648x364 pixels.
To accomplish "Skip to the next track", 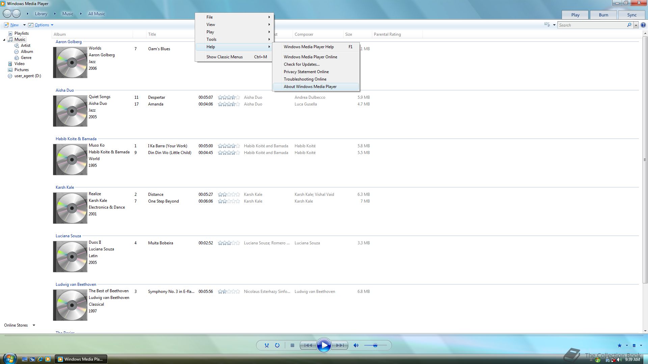I will pos(340,345).
